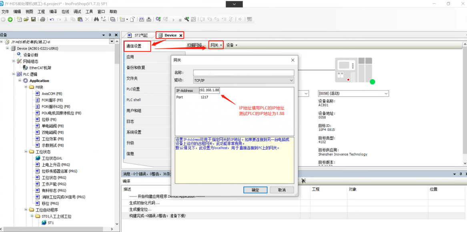Screen dimensions: 467x232
Task: Click the Undo arrow icon
Action: 52,19
